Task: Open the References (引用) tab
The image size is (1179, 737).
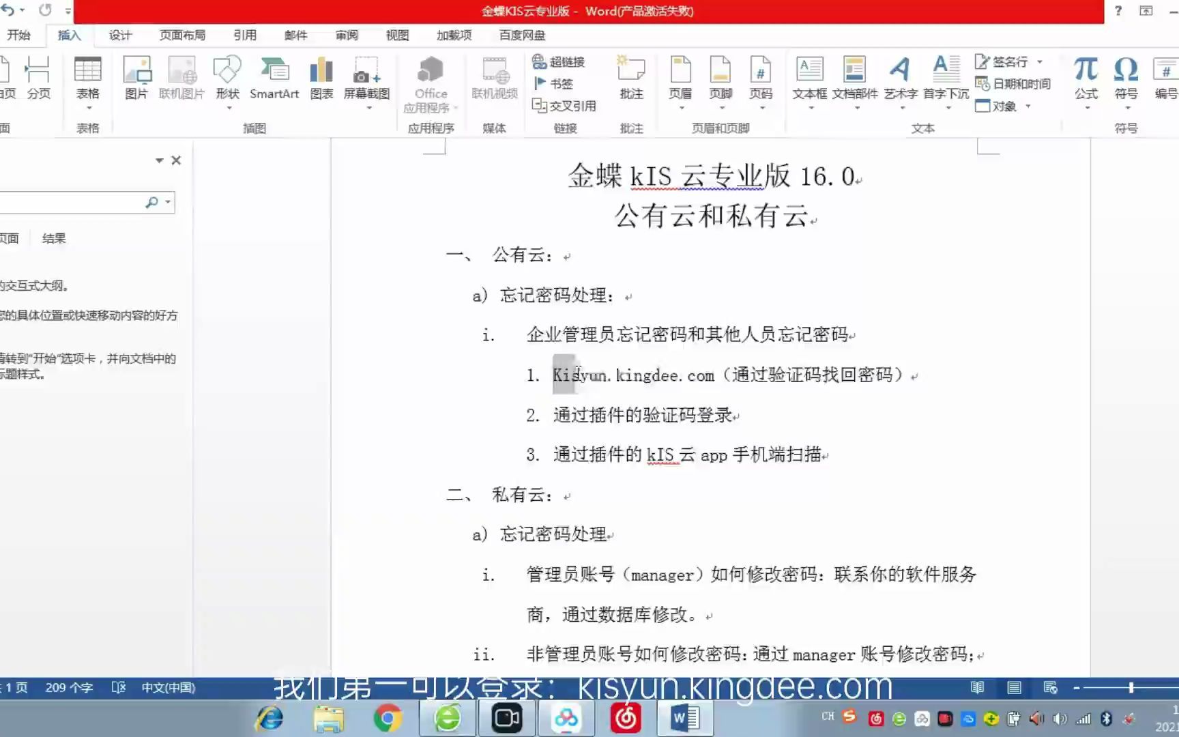Action: click(x=245, y=35)
